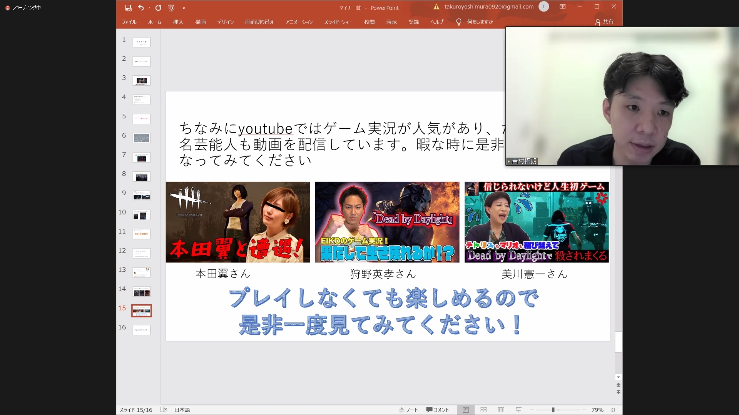The image size is (739, 415).
Task: Open Customize Quick Access Toolbar dropdown
Action: click(184, 8)
